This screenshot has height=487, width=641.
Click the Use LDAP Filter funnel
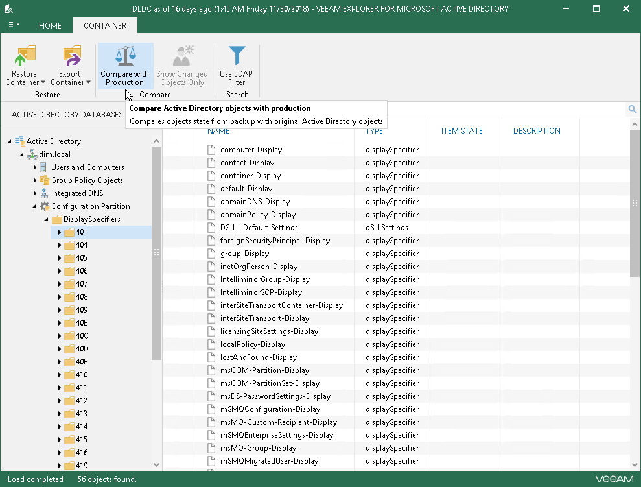point(237,56)
